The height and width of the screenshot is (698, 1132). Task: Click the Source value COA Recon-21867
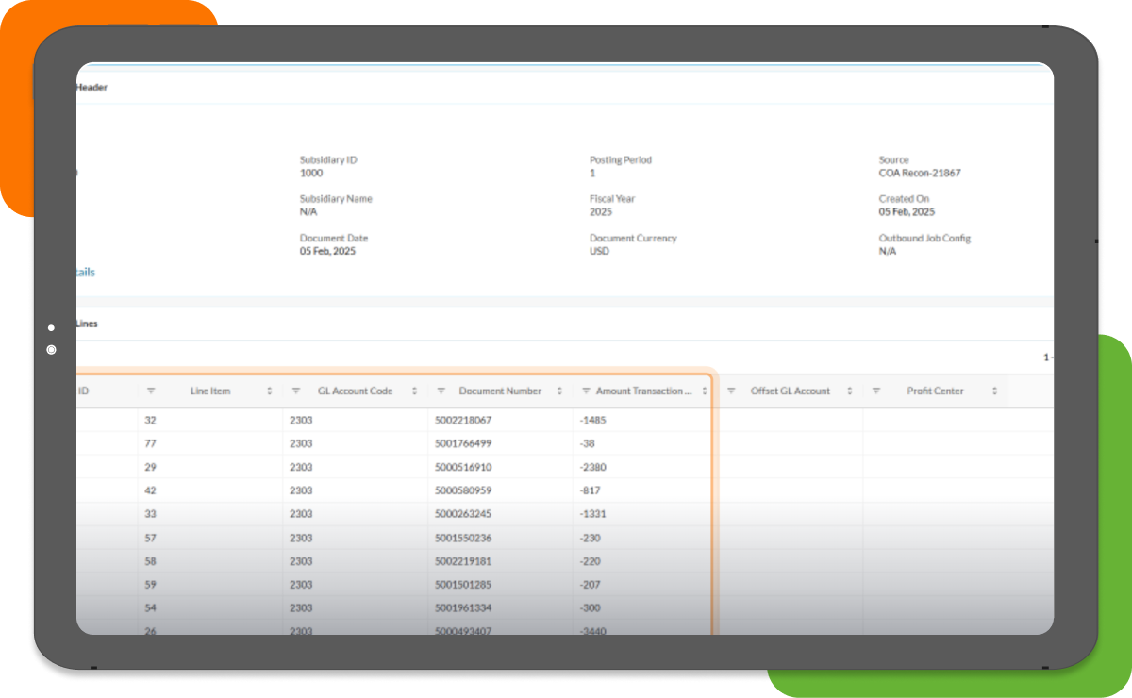(920, 174)
